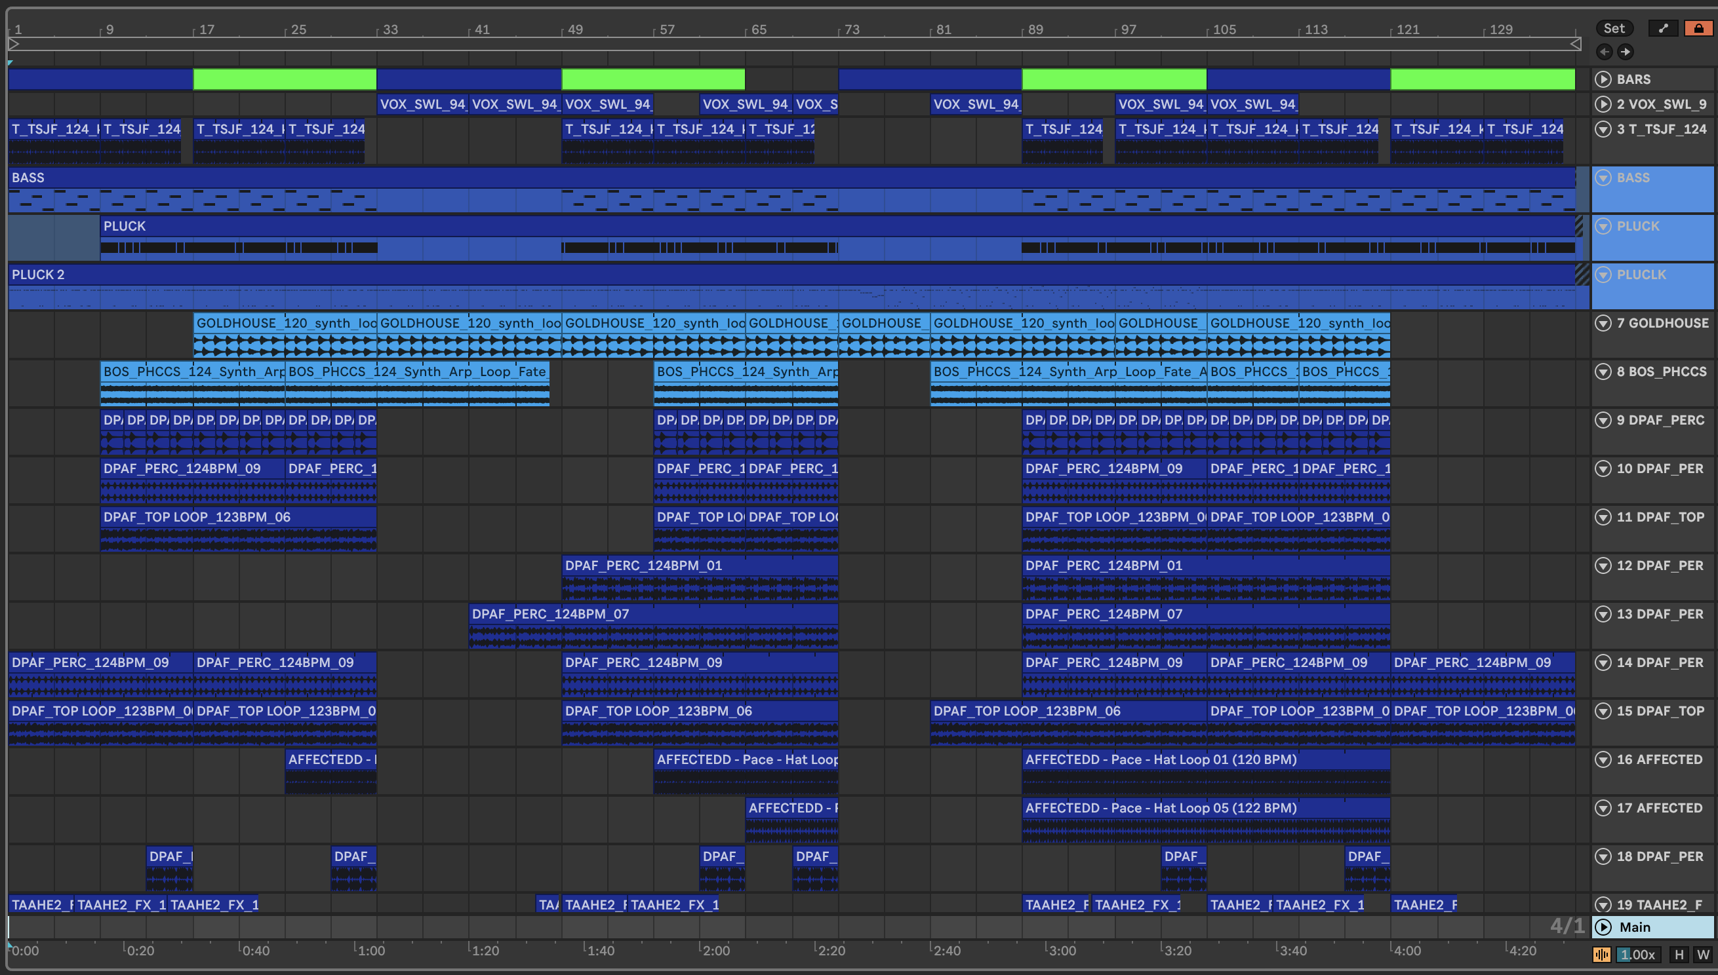
Task: Collapse the 18 DPAF_PER track
Action: tap(1603, 856)
